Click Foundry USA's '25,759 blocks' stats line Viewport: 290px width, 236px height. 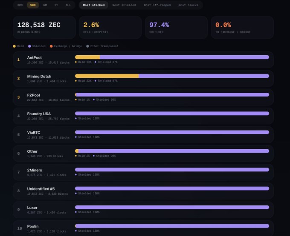pos(48,119)
